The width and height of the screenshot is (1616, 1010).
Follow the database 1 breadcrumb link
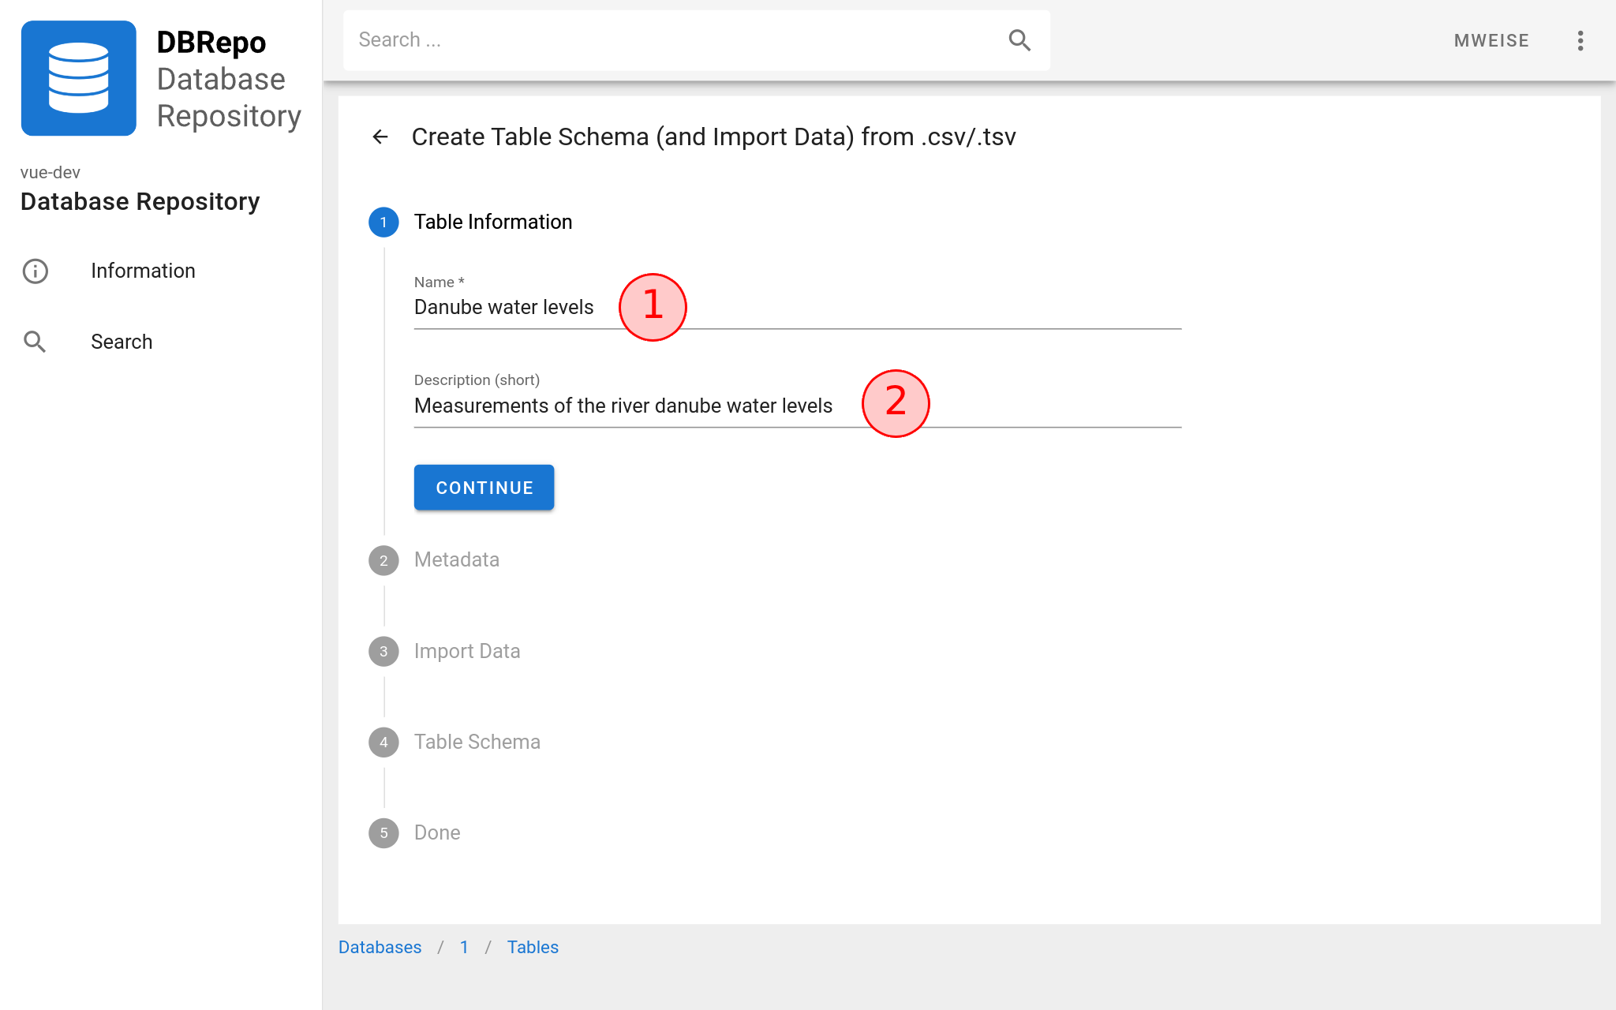coord(465,947)
